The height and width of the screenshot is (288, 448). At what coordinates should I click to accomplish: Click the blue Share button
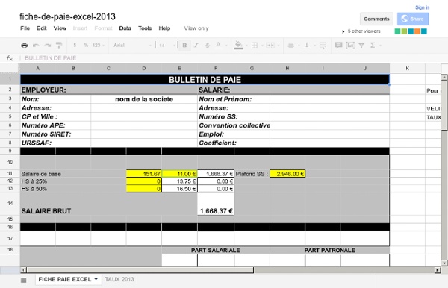tap(413, 19)
